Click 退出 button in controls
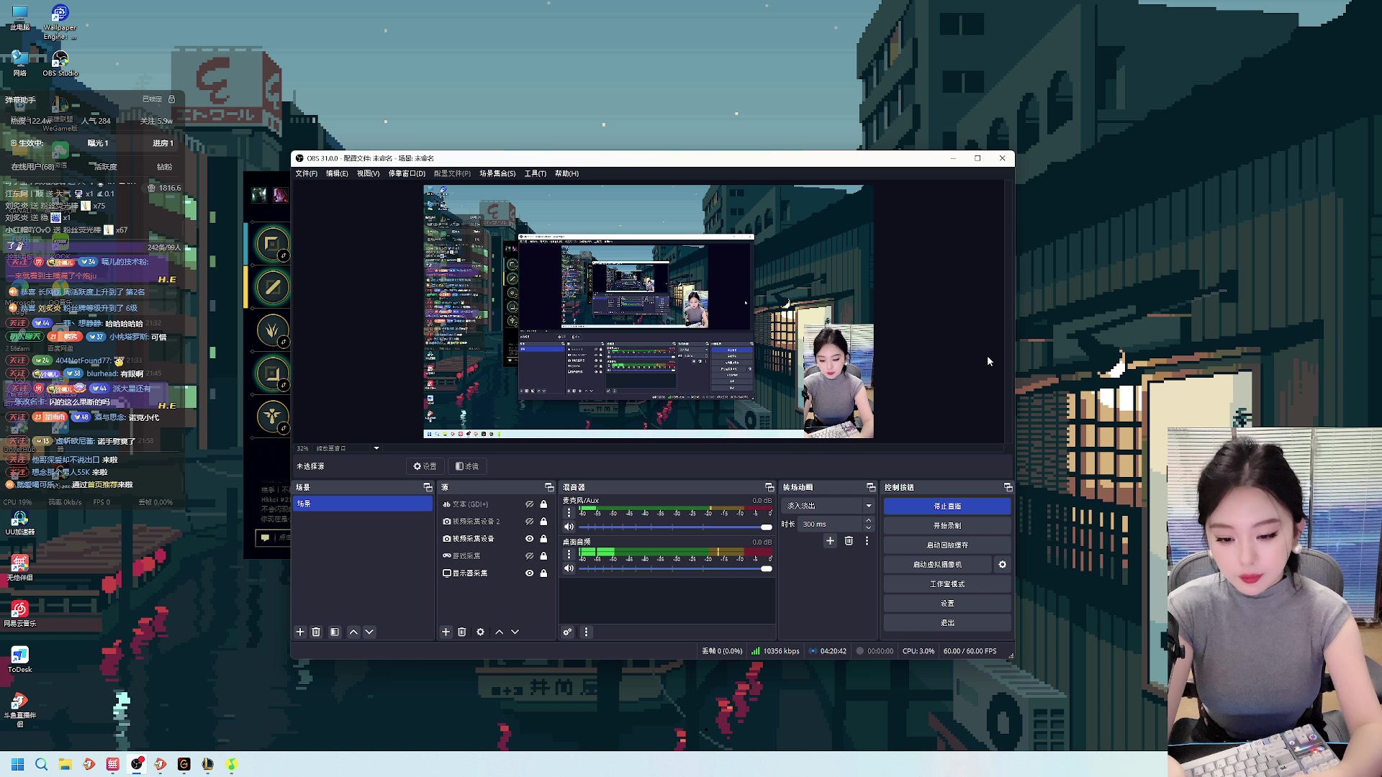The width and height of the screenshot is (1382, 777). click(947, 623)
